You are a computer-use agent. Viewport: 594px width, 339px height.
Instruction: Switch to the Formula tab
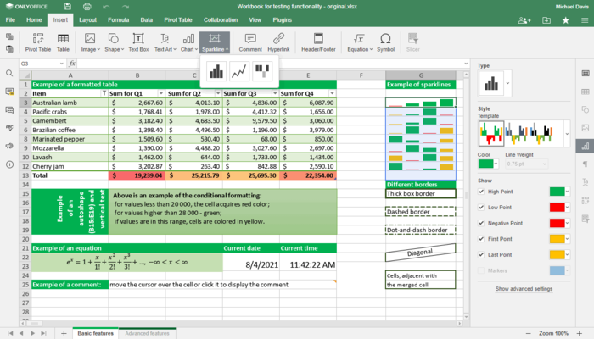pyautogui.click(x=119, y=19)
